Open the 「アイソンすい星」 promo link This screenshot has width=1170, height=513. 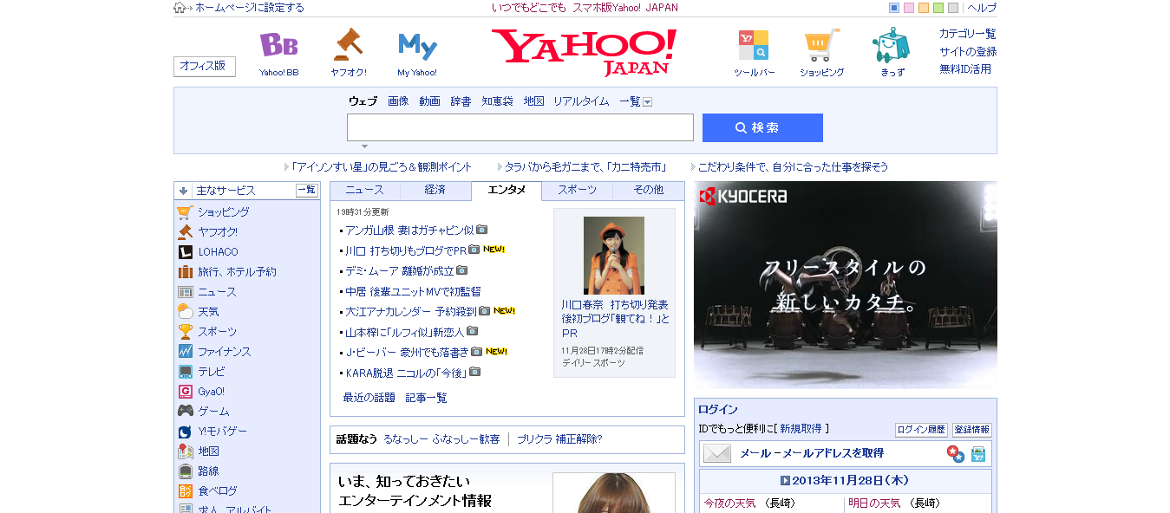[x=382, y=167]
